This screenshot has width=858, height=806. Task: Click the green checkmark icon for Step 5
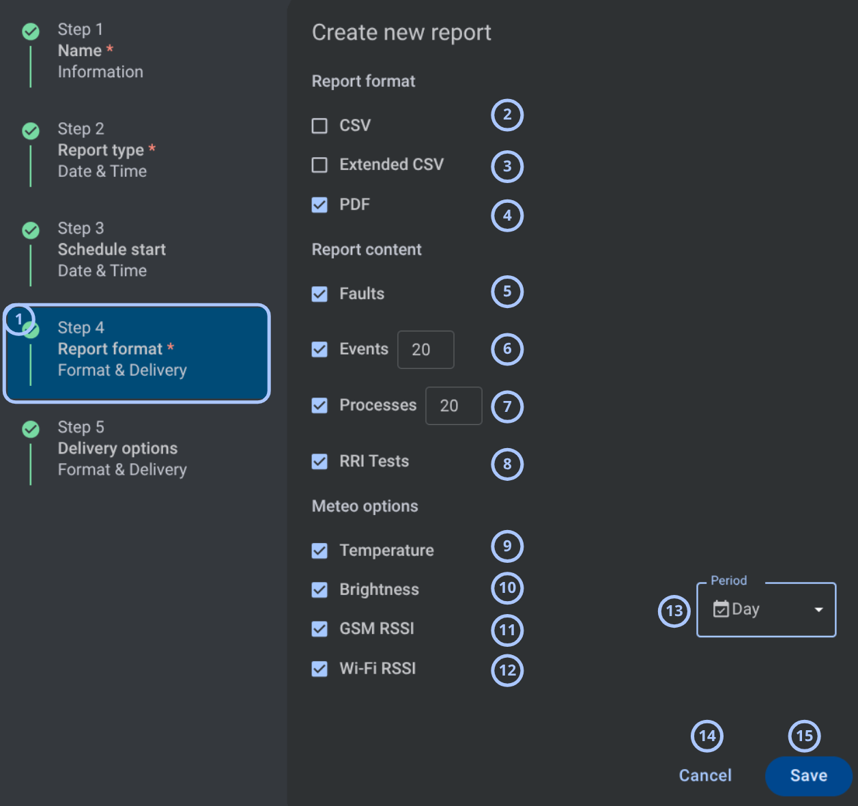click(x=31, y=429)
